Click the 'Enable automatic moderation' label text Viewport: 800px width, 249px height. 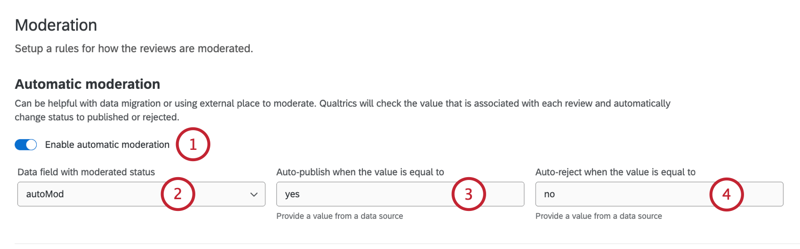tap(107, 145)
